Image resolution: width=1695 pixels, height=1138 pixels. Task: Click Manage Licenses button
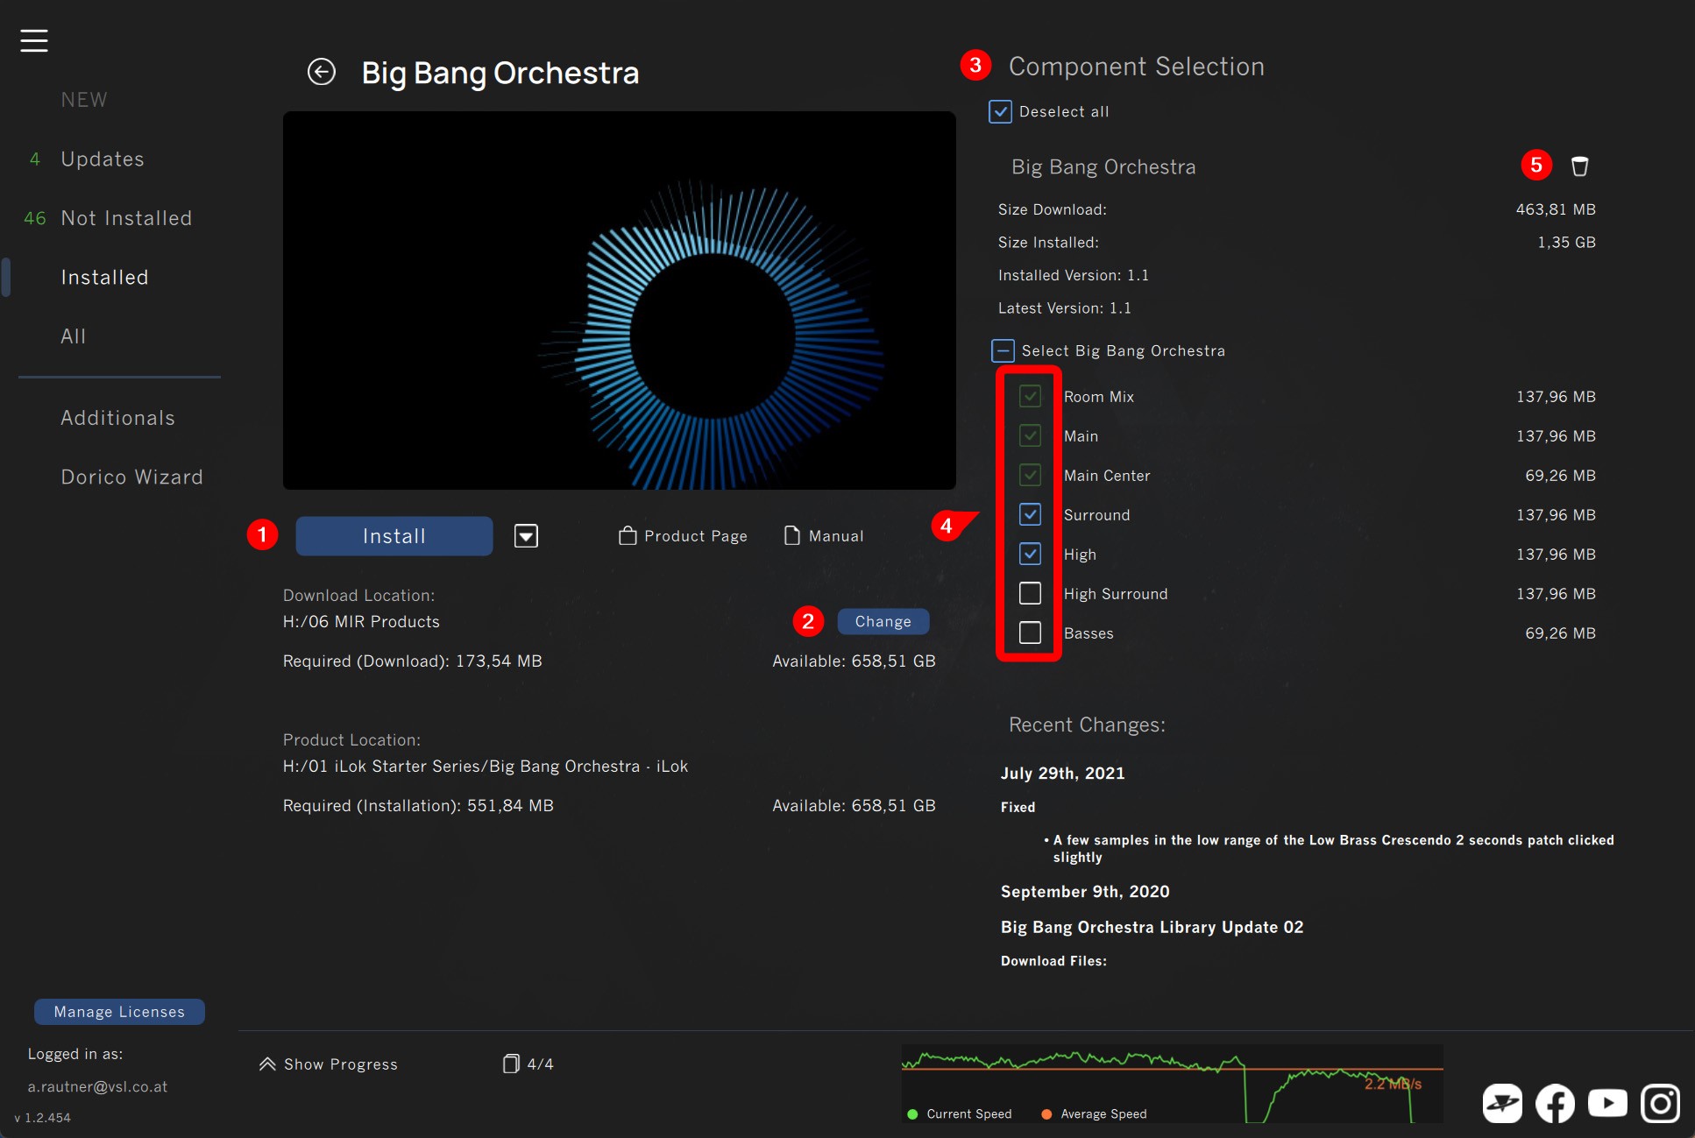[119, 1012]
